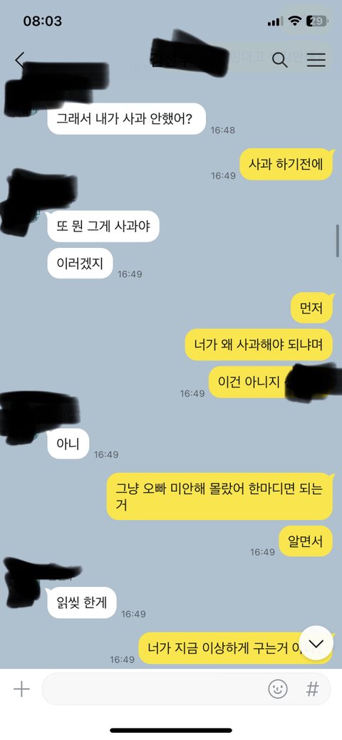This screenshot has height=740, width=342.
Task: Tap the back arrow in chat header
Action: pos(19,60)
